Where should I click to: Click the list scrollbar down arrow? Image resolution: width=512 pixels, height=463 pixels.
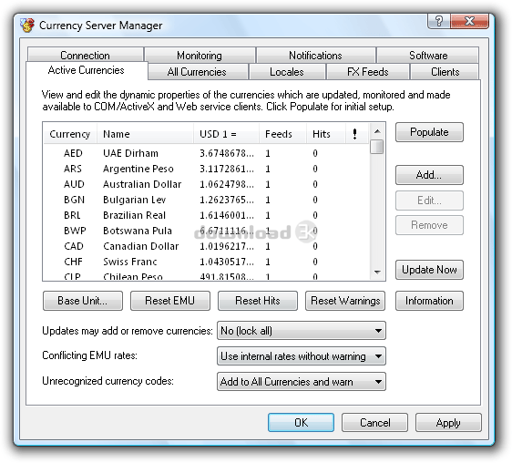377,272
